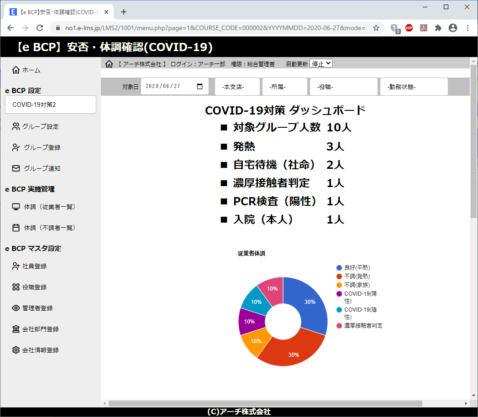Open 社員登録 link

pos(34,266)
